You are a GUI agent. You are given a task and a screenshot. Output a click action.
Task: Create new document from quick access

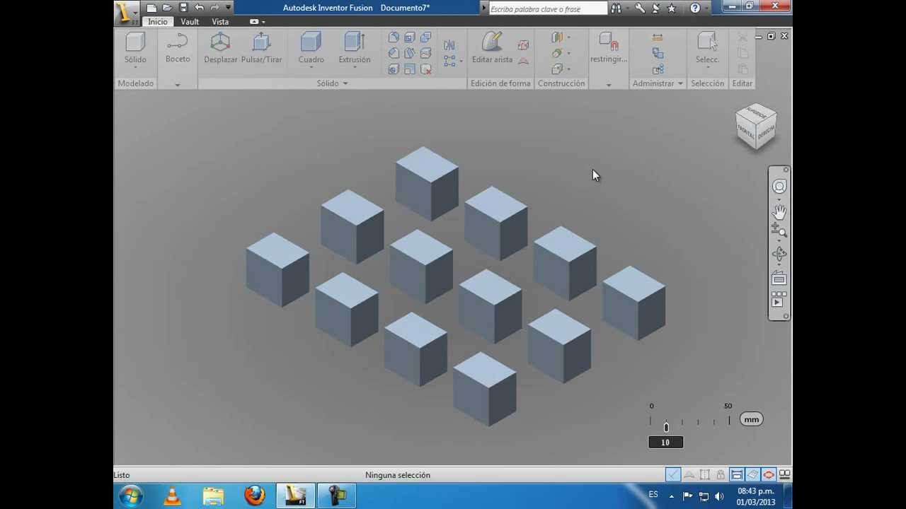coord(151,8)
